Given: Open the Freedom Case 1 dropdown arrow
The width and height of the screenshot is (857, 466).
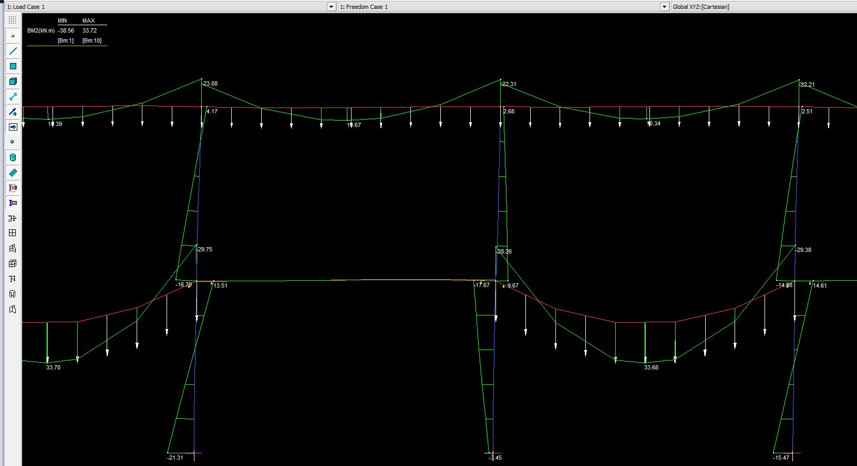Looking at the screenshot, I should tap(664, 7).
